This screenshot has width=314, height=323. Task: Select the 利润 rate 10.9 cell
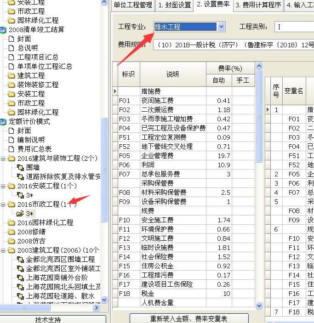pos(219,165)
